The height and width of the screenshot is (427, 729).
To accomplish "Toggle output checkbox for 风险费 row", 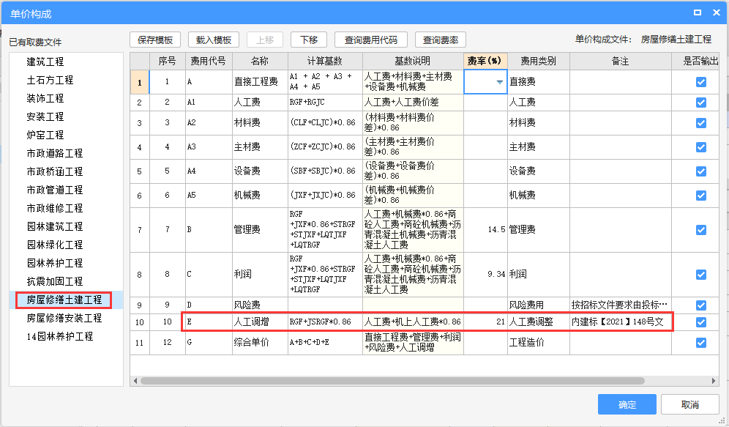I will click(x=701, y=305).
